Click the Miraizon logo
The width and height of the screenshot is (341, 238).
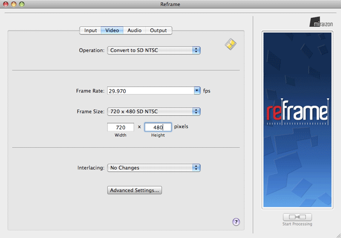click(321, 22)
